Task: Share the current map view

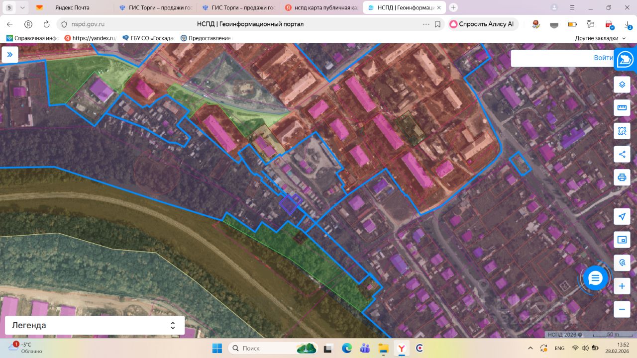Action: (x=622, y=154)
